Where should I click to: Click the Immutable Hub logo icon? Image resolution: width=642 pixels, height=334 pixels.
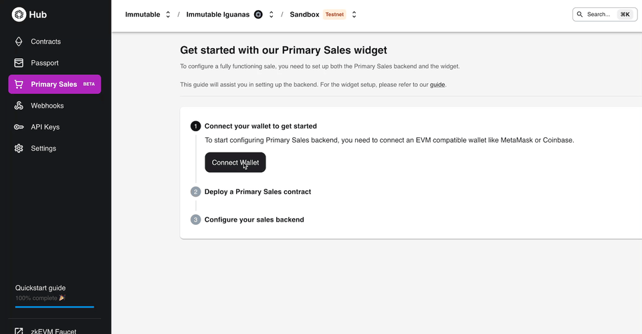click(19, 14)
